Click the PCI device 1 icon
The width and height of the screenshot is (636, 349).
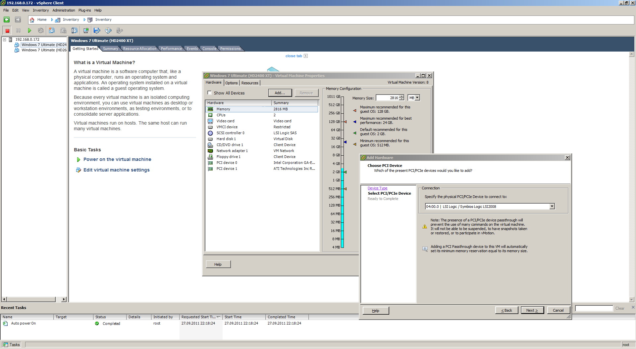[x=210, y=169]
